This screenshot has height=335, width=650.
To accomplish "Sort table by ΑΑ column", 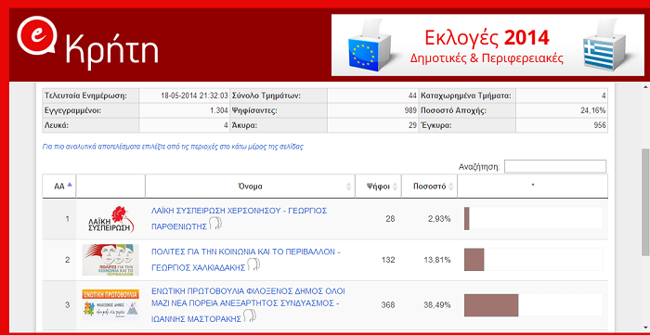I will (x=59, y=187).
